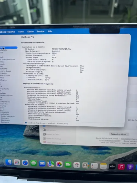The width and height of the screenshot is (137, 183).
Task: Select Accessibilité sidebar item
Action: [5, 112]
